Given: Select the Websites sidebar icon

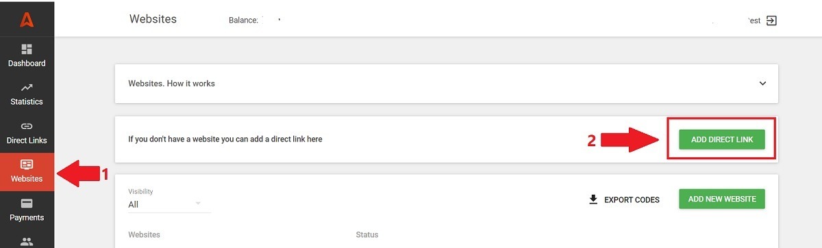Looking at the screenshot, I should [27, 165].
